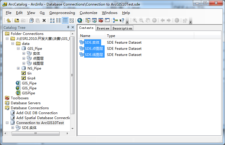Click the Full Extent globe icon
Image resolution: width=225 pixels, height=145 pixels.
point(154,20)
